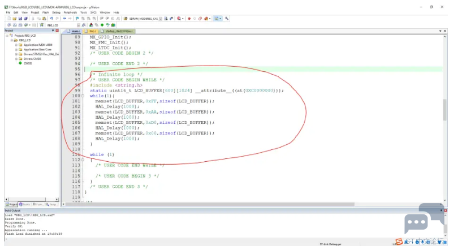Expand the Drivers/CMSIS folder
449x250 pixels.
click(16, 59)
